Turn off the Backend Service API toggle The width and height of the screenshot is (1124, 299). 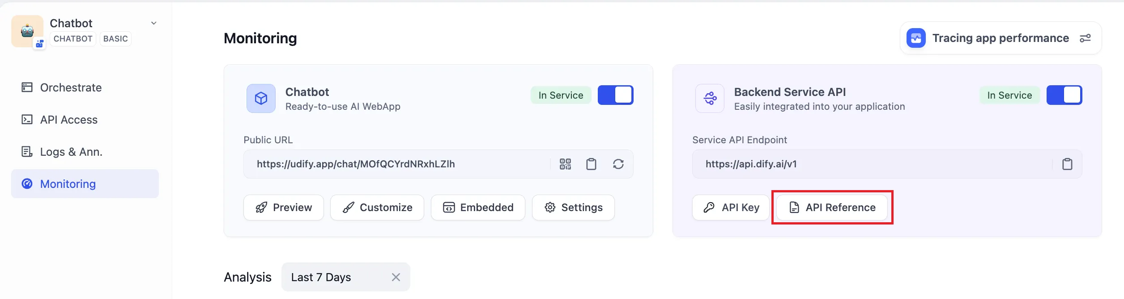(1064, 95)
